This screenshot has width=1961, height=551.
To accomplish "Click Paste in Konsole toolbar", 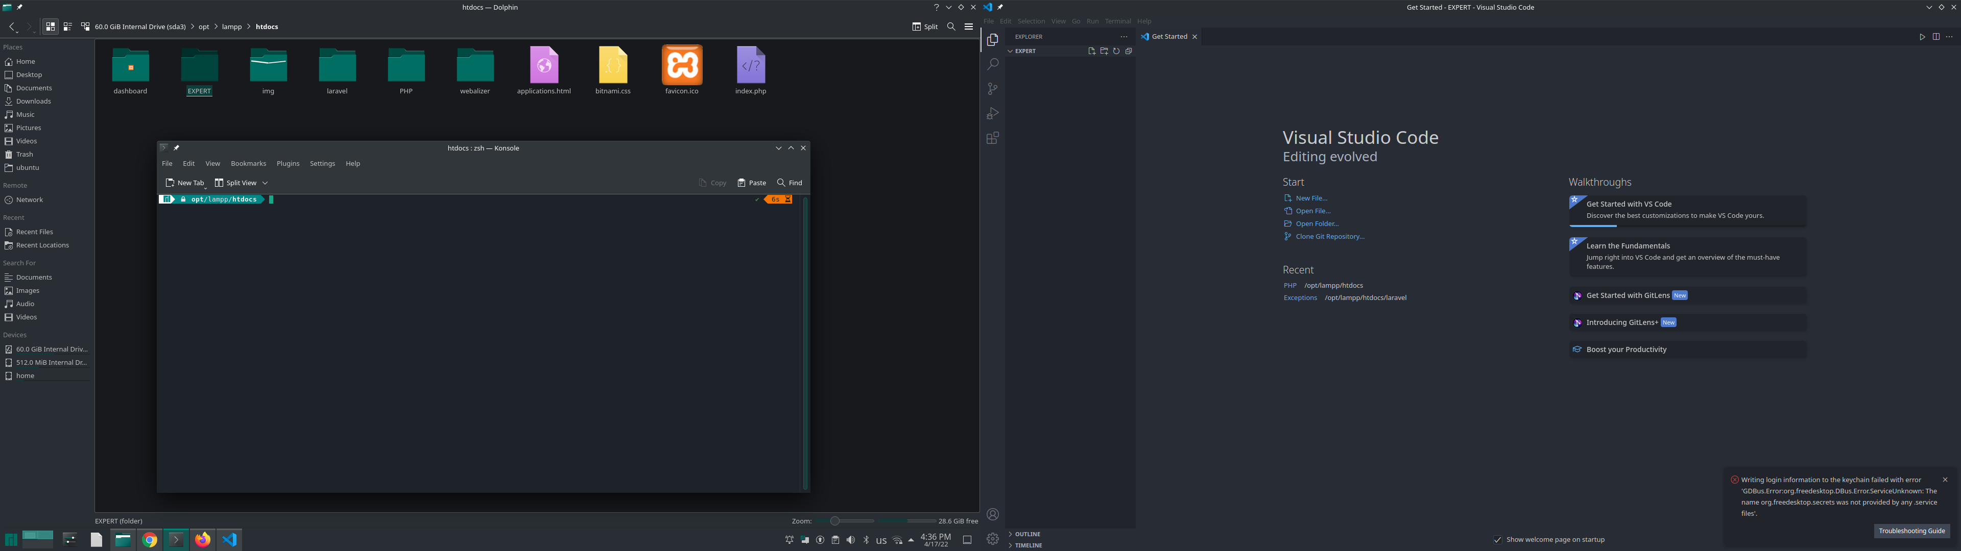I will [751, 183].
